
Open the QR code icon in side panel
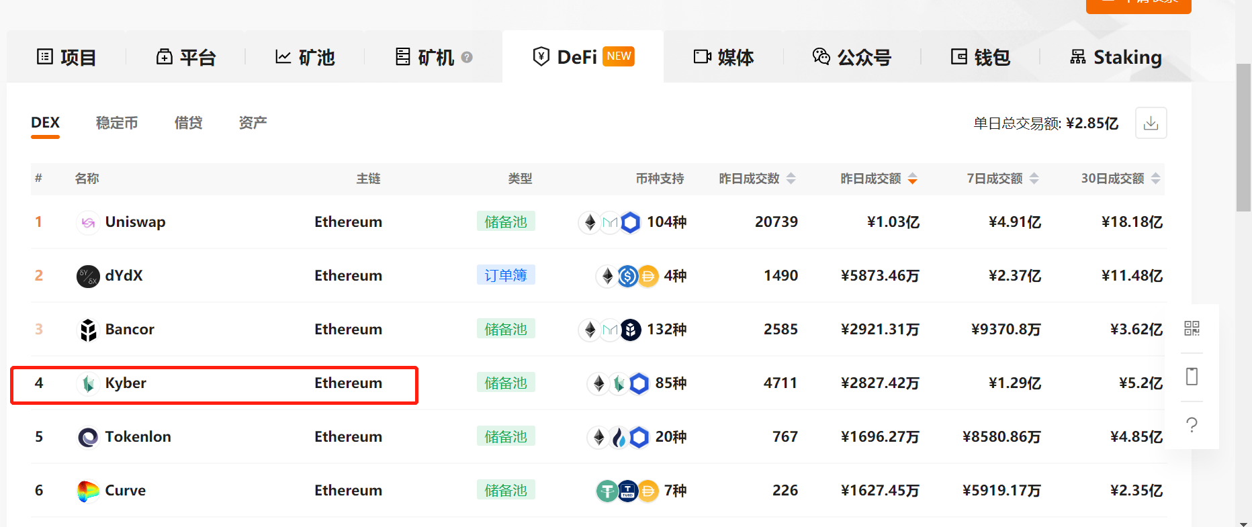point(1192,328)
